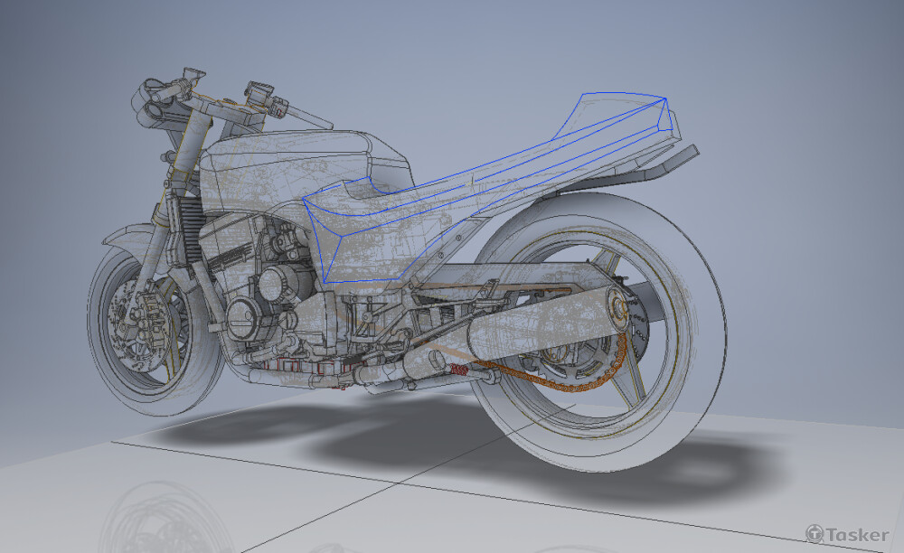Select the brake fluid reservoir on handlebar
The height and width of the screenshot is (553, 904).
(x=258, y=91)
